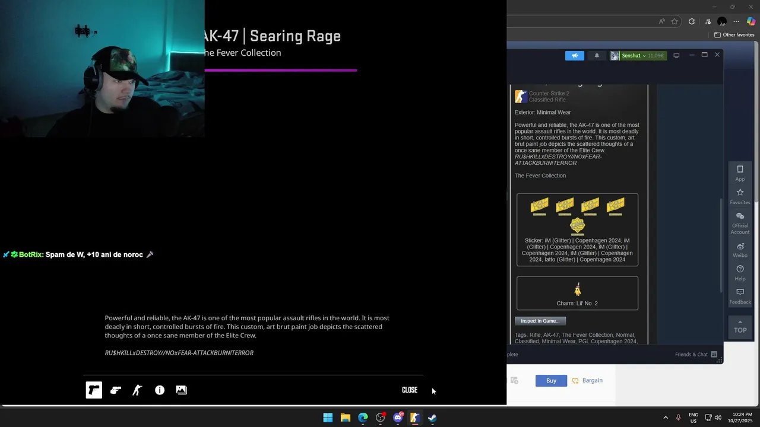Open Steam notifications bell
The width and height of the screenshot is (760, 427).
[x=597, y=56]
